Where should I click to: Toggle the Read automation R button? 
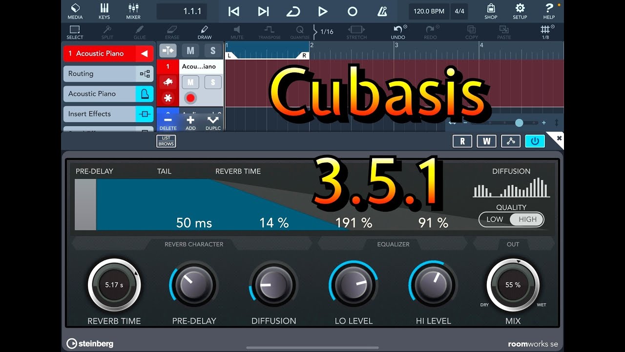point(462,141)
